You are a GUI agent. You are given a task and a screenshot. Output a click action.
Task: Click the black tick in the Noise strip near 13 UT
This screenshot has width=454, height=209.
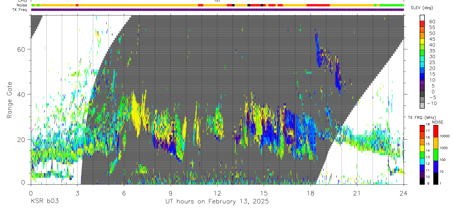233,5
